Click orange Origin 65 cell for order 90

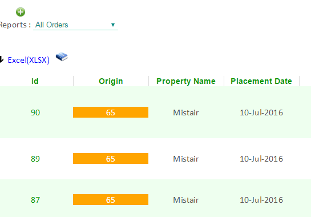[x=111, y=112]
